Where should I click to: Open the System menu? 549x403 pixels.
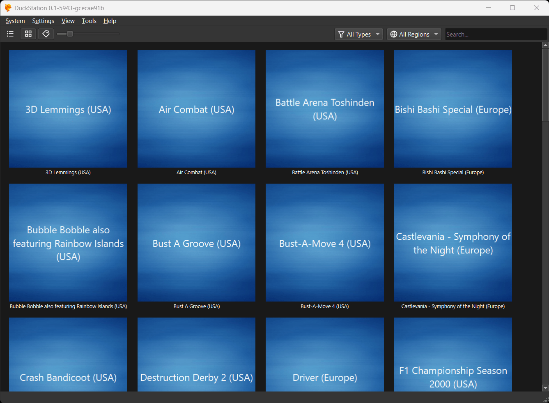[15, 21]
